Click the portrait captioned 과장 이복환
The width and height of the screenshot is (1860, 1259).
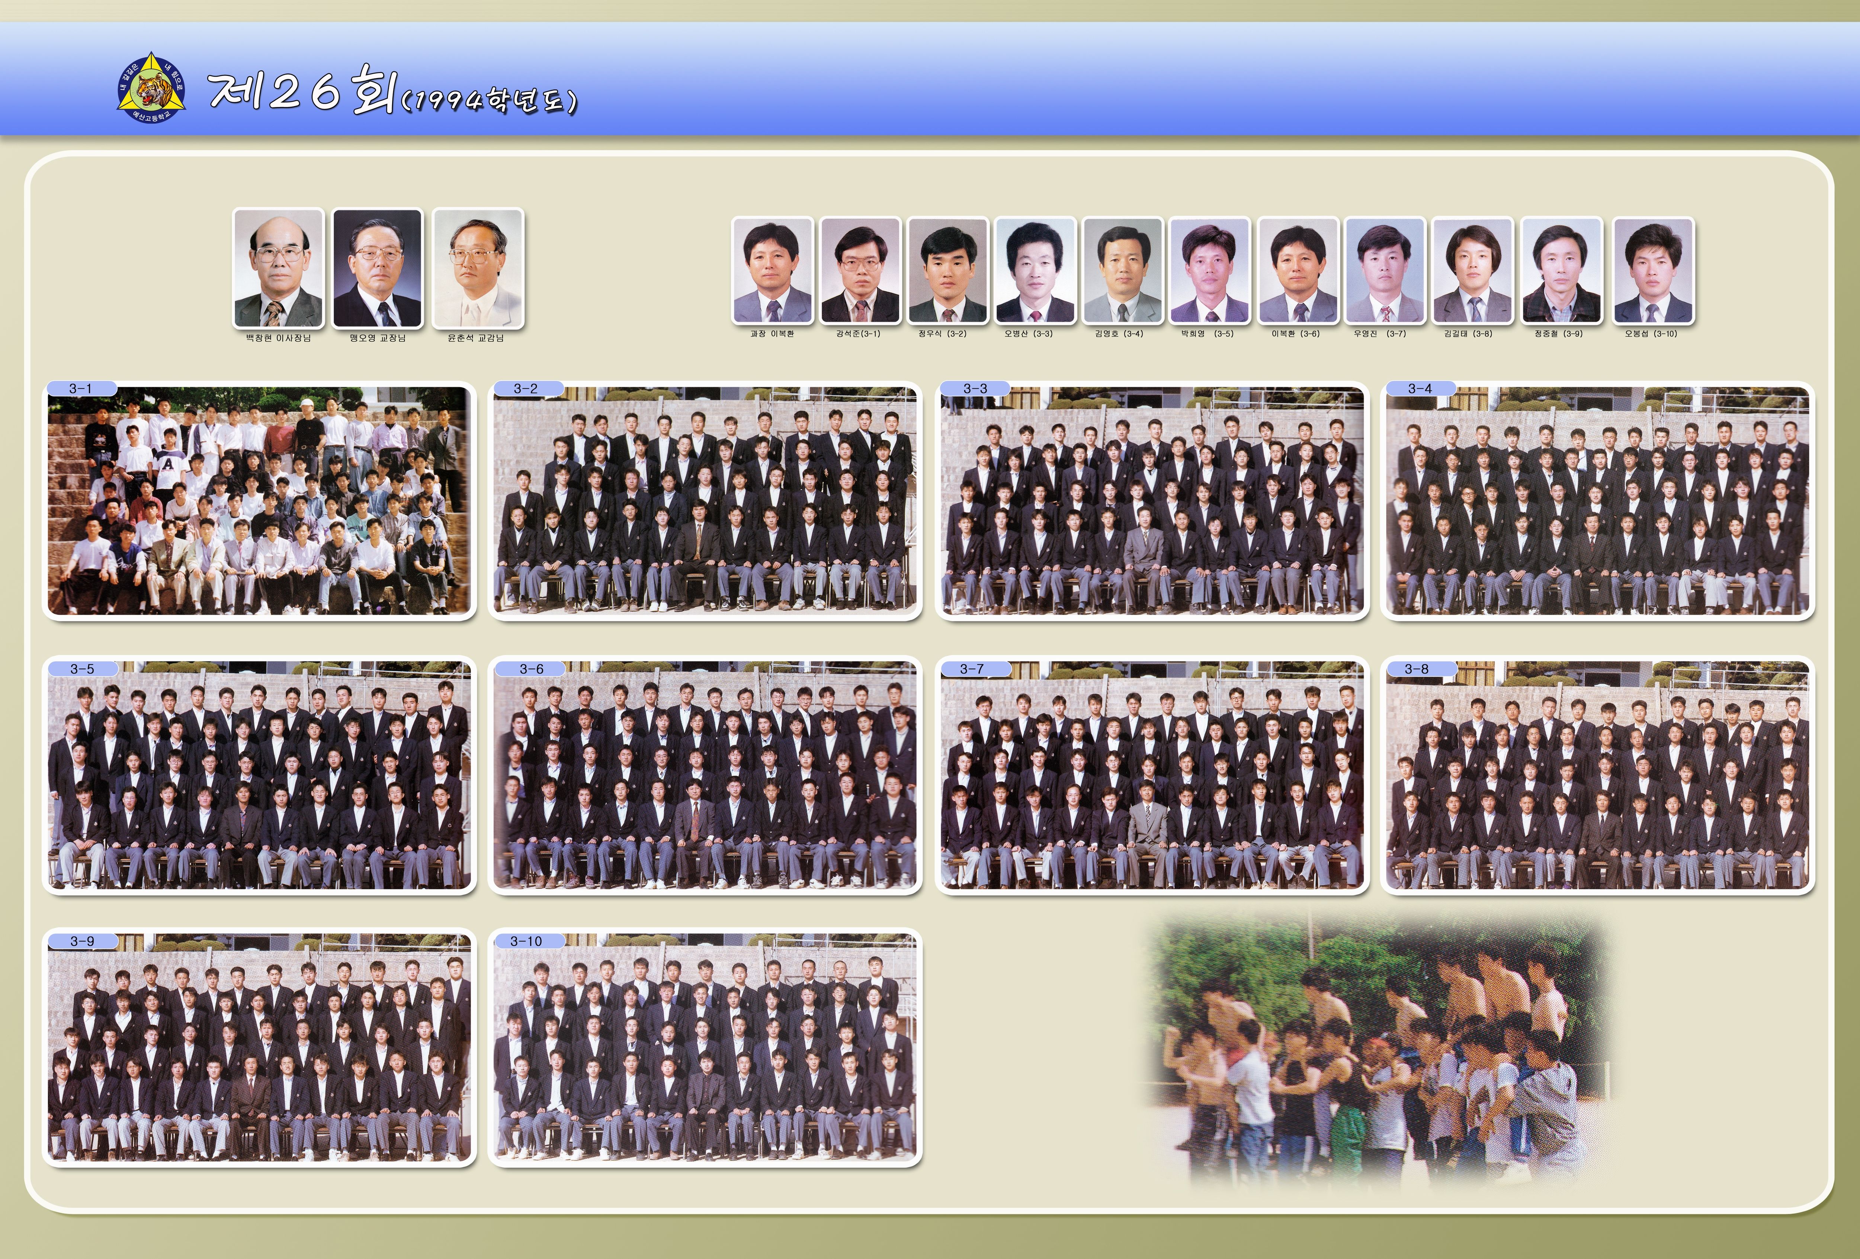pos(772,271)
